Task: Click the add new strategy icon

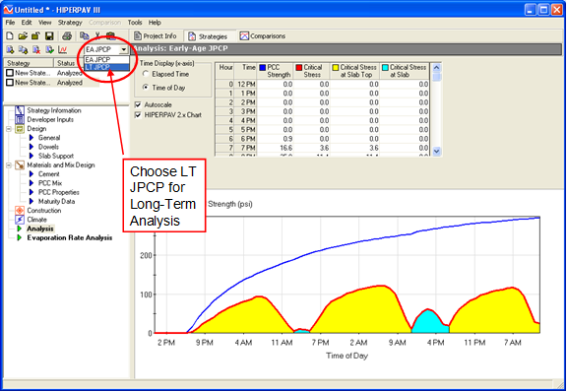Action: (x=10, y=49)
